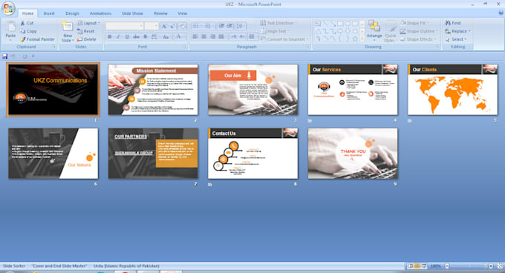Reset the slide layout

(86, 31)
